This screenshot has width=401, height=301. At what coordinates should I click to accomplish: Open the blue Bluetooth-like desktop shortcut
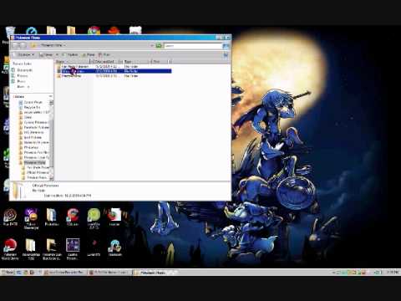(114, 247)
